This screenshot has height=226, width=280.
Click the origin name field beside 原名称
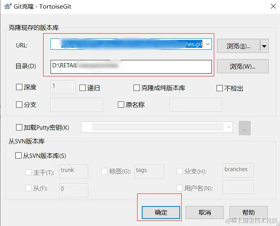196,105
